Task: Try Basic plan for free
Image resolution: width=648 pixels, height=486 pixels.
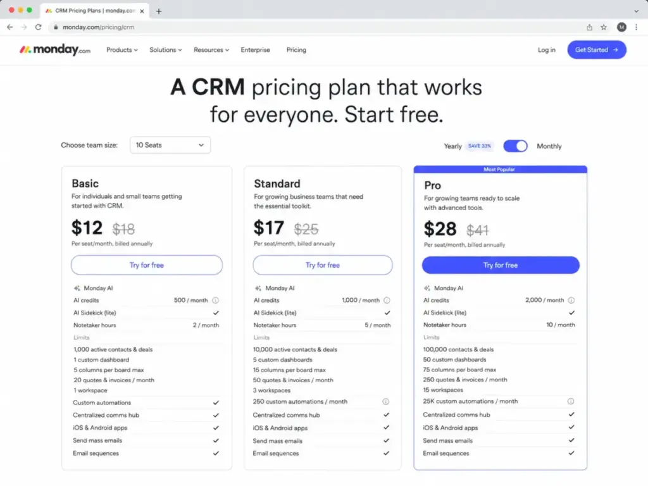Action: click(147, 265)
